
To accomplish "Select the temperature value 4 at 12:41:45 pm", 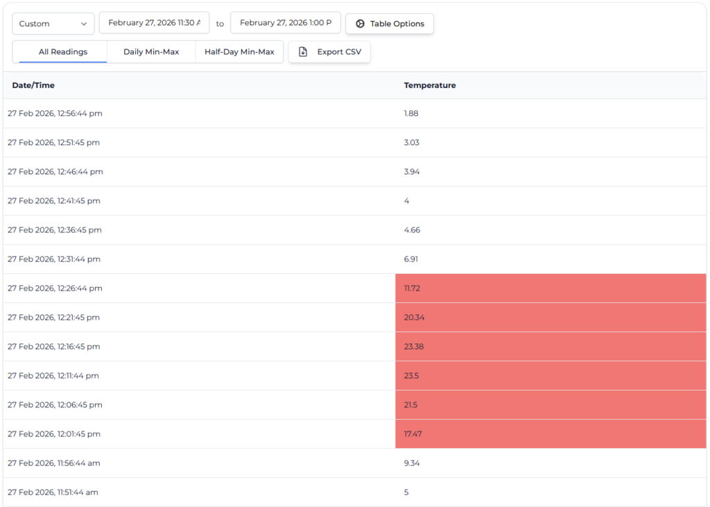I will click(406, 200).
